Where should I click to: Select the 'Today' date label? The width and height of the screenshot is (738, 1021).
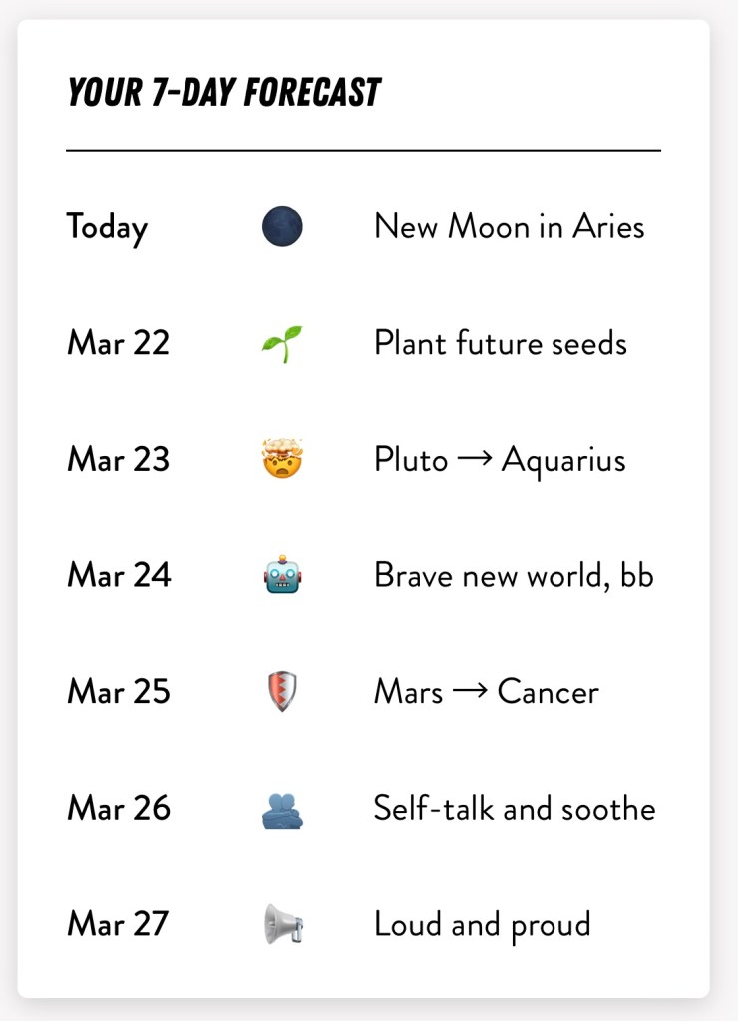pyautogui.click(x=107, y=228)
